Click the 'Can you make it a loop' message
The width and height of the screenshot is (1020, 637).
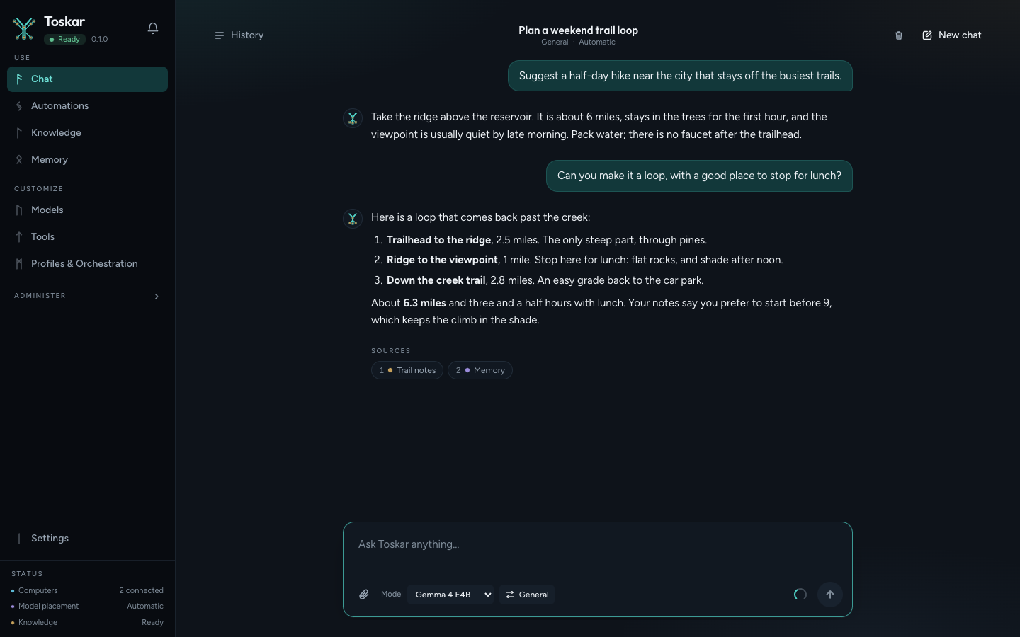tap(699, 176)
